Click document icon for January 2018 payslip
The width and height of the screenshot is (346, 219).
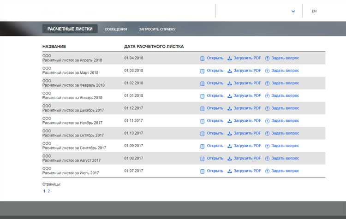(202, 96)
